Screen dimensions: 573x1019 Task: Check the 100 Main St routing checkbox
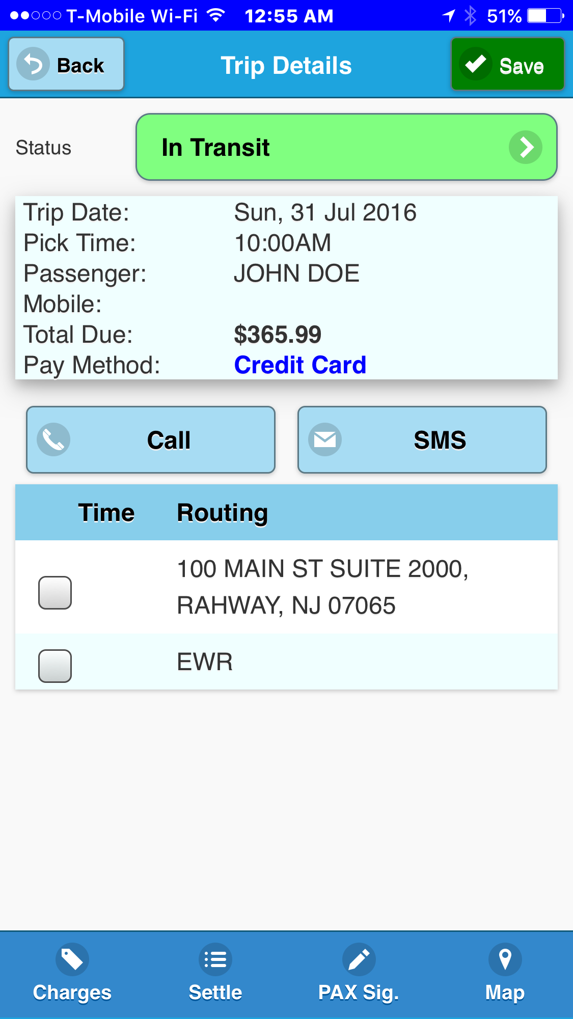55,593
